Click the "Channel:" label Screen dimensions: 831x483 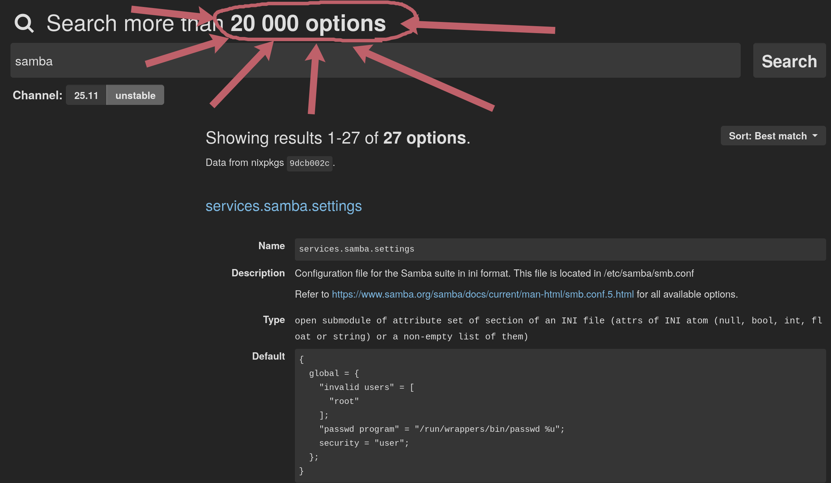[x=37, y=95]
